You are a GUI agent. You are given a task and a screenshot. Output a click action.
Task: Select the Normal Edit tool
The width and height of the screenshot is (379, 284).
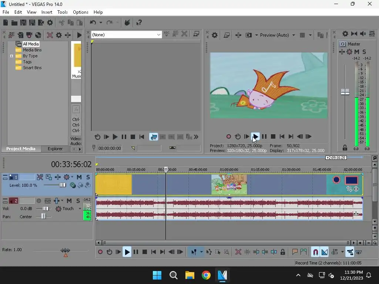point(194,252)
